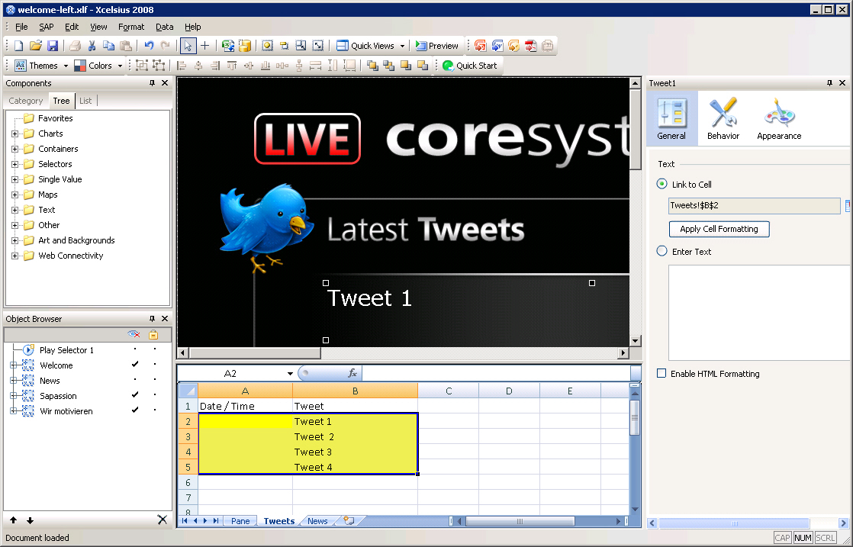853x547 pixels.
Task: Bring selected component to front icon
Action: click(372, 66)
